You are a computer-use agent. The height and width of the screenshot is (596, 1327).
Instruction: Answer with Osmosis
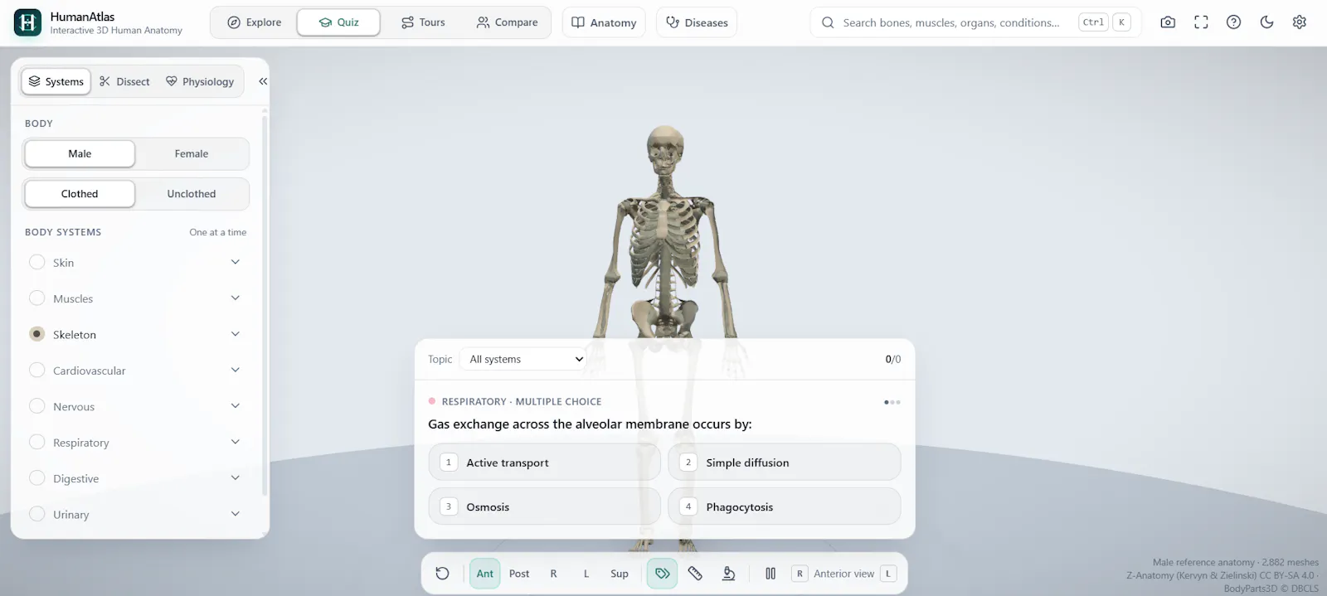point(544,506)
